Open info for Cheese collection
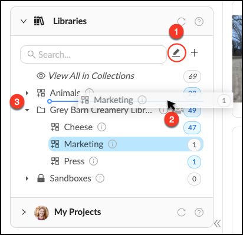This screenshot has width=243, height=235. 101,127
